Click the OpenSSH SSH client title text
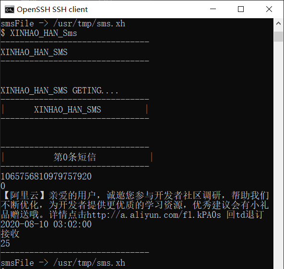 tap(52, 10)
